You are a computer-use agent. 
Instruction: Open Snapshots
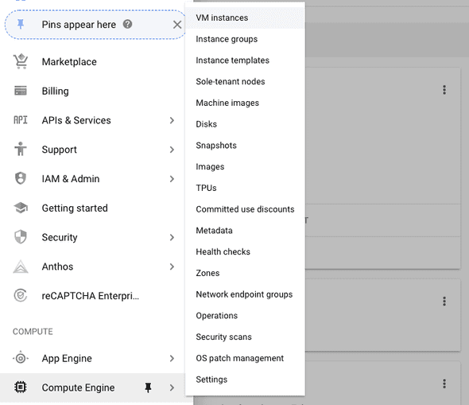point(245,145)
